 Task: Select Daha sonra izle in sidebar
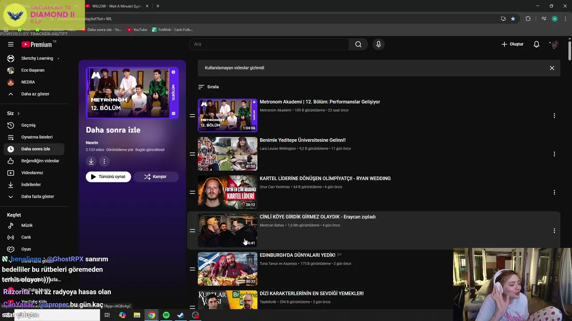[34, 149]
